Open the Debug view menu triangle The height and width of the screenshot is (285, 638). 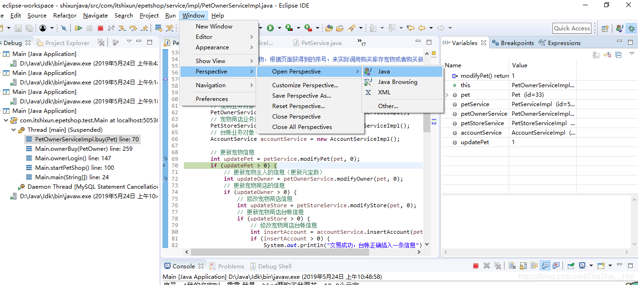pos(129,41)
